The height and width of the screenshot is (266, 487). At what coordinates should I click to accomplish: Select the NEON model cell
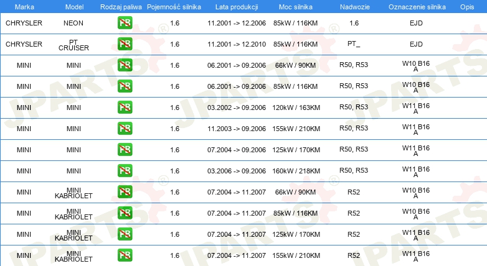click(73, 23)
